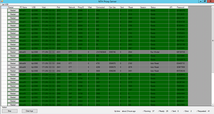Restart the proxy on port 2020
The height and width of the screenshot is (114, 214).
[13, 30]
